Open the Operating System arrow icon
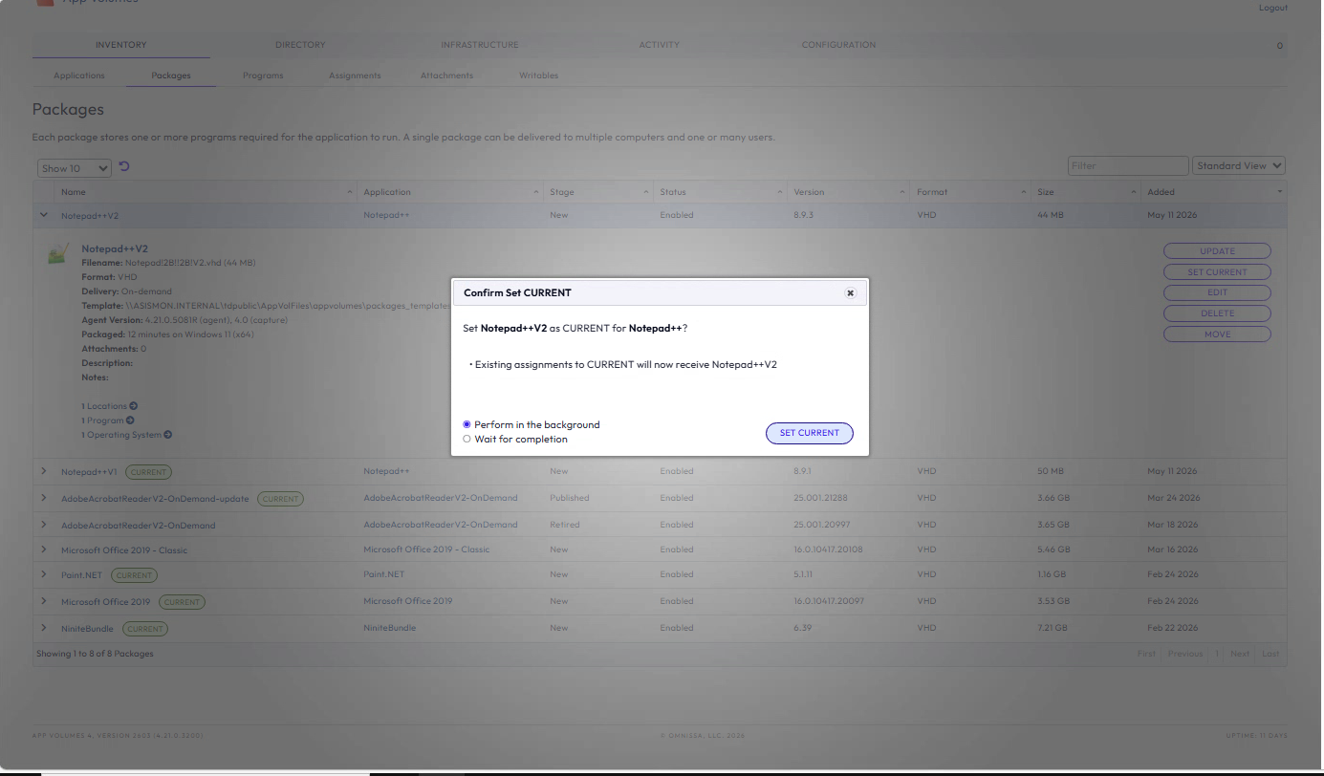 tap(167, 435)
